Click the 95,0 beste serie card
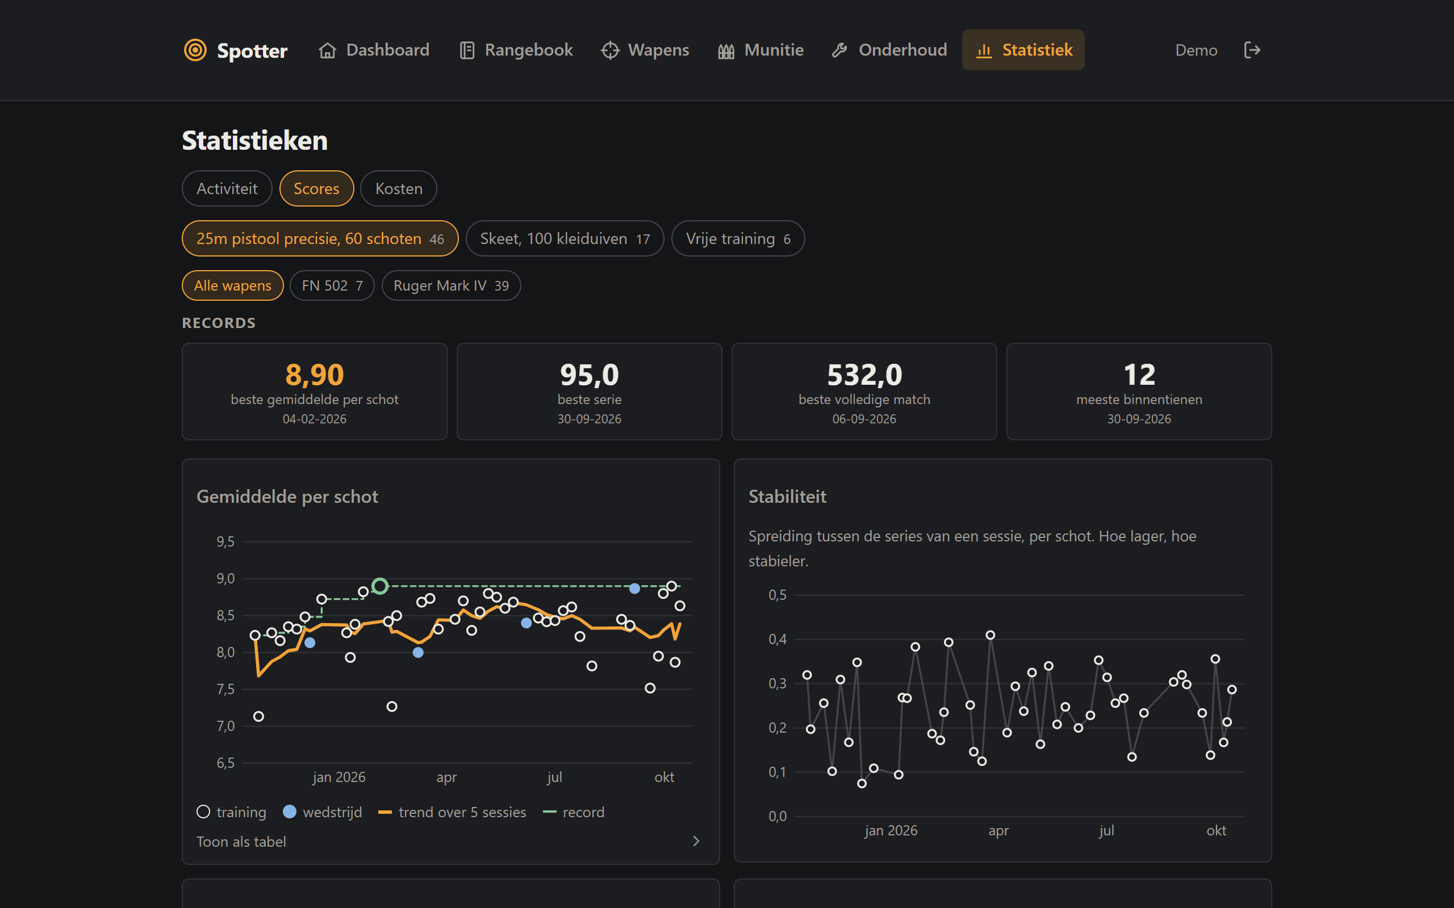Image resolution: width=1454 pixels, height=908 pixels. [590, 392]
